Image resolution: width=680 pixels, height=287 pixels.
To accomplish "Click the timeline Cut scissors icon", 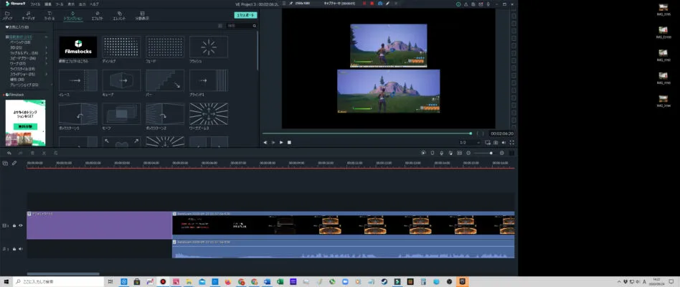I will pos(44,153).
